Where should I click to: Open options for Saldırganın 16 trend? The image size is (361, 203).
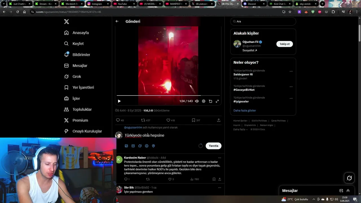291,71
